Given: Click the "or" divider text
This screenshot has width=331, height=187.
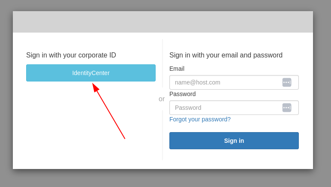Looking at the screenshot, I should tap(162, 99).
